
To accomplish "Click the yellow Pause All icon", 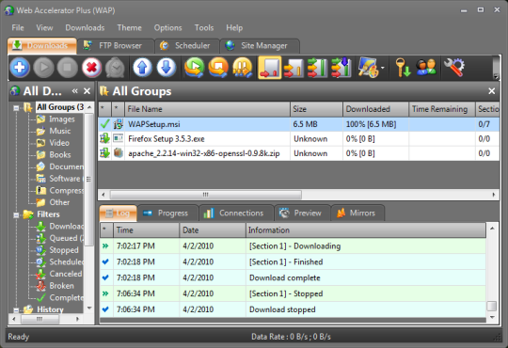I will coord(243,68).
